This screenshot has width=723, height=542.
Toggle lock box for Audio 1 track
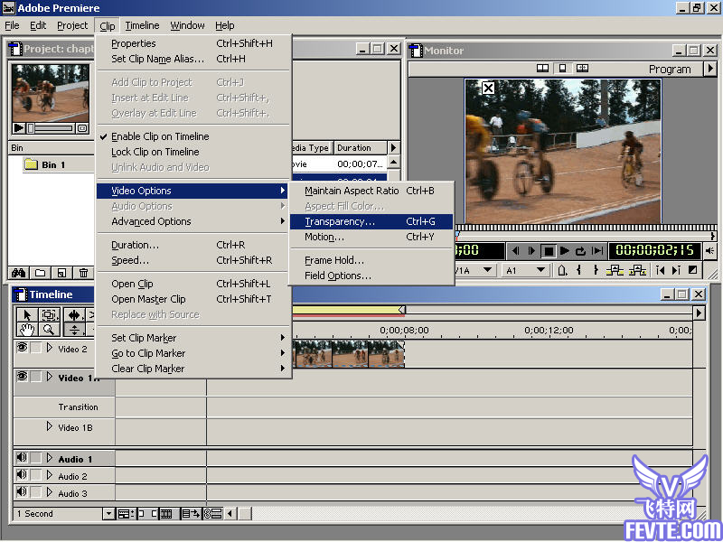36,458
